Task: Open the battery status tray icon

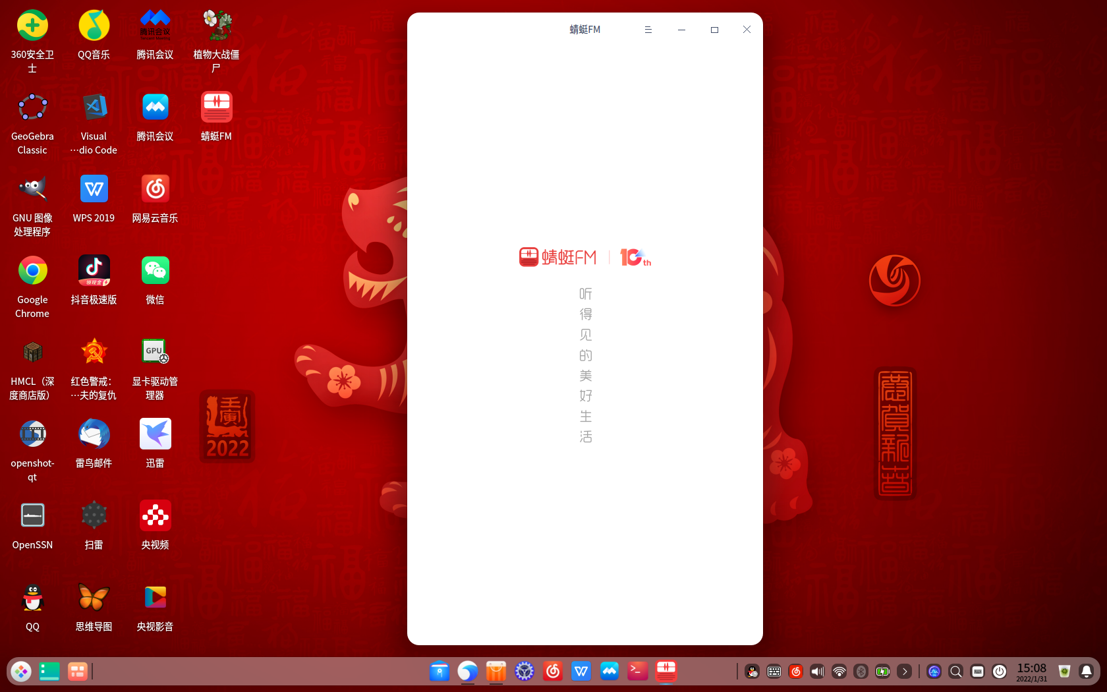Action: click(882, 672)
